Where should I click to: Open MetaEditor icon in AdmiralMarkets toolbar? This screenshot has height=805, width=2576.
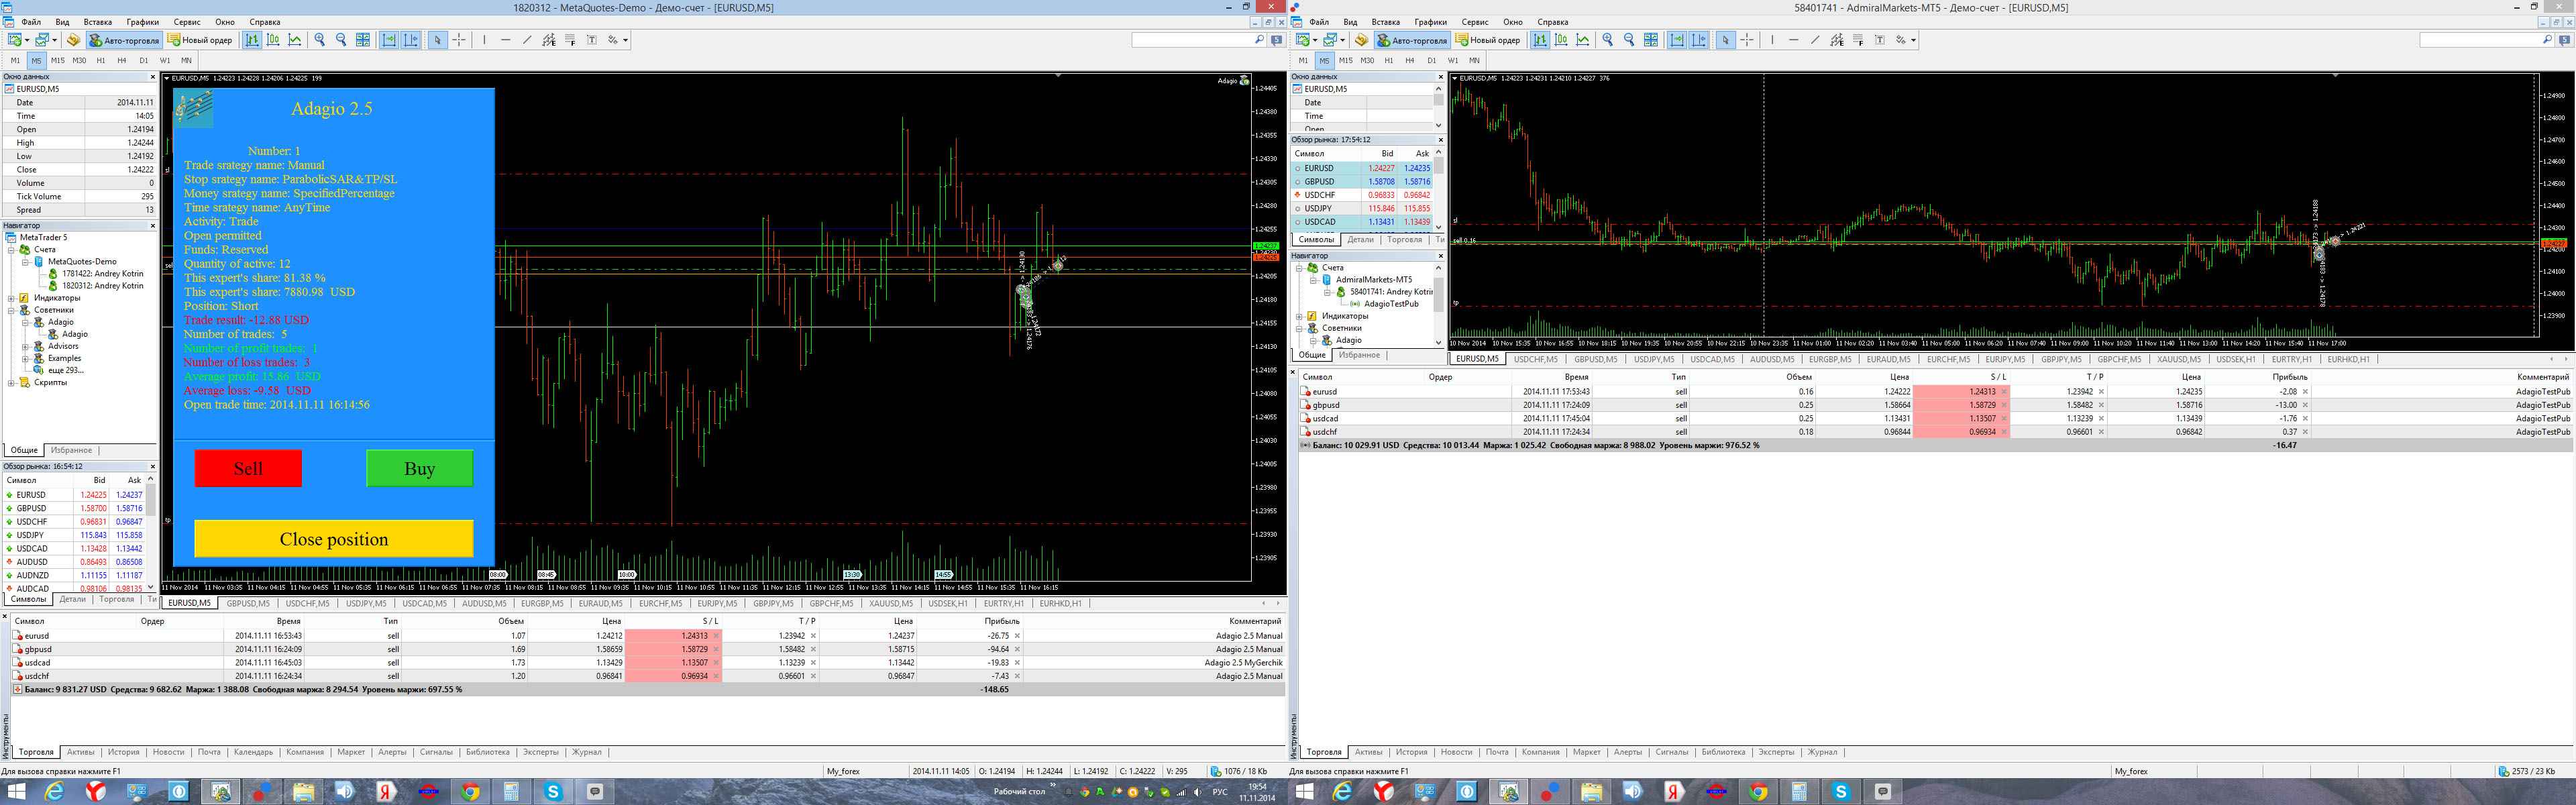pos(1361,40)
